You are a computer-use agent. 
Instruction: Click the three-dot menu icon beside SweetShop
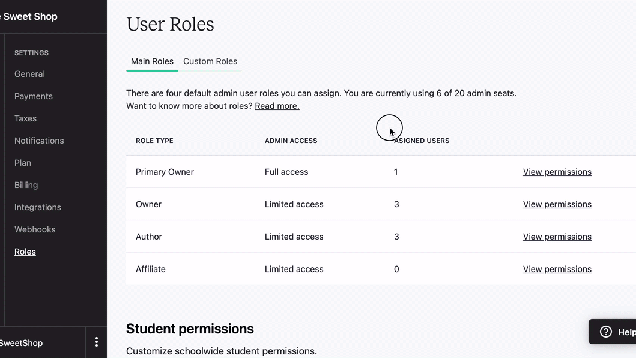[x=96, y=342]
